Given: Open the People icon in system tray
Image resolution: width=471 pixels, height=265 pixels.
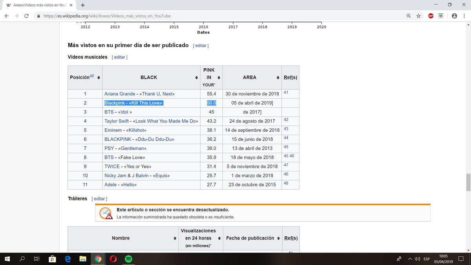Looking at the screenshot, I should click(x=399, y=259).
